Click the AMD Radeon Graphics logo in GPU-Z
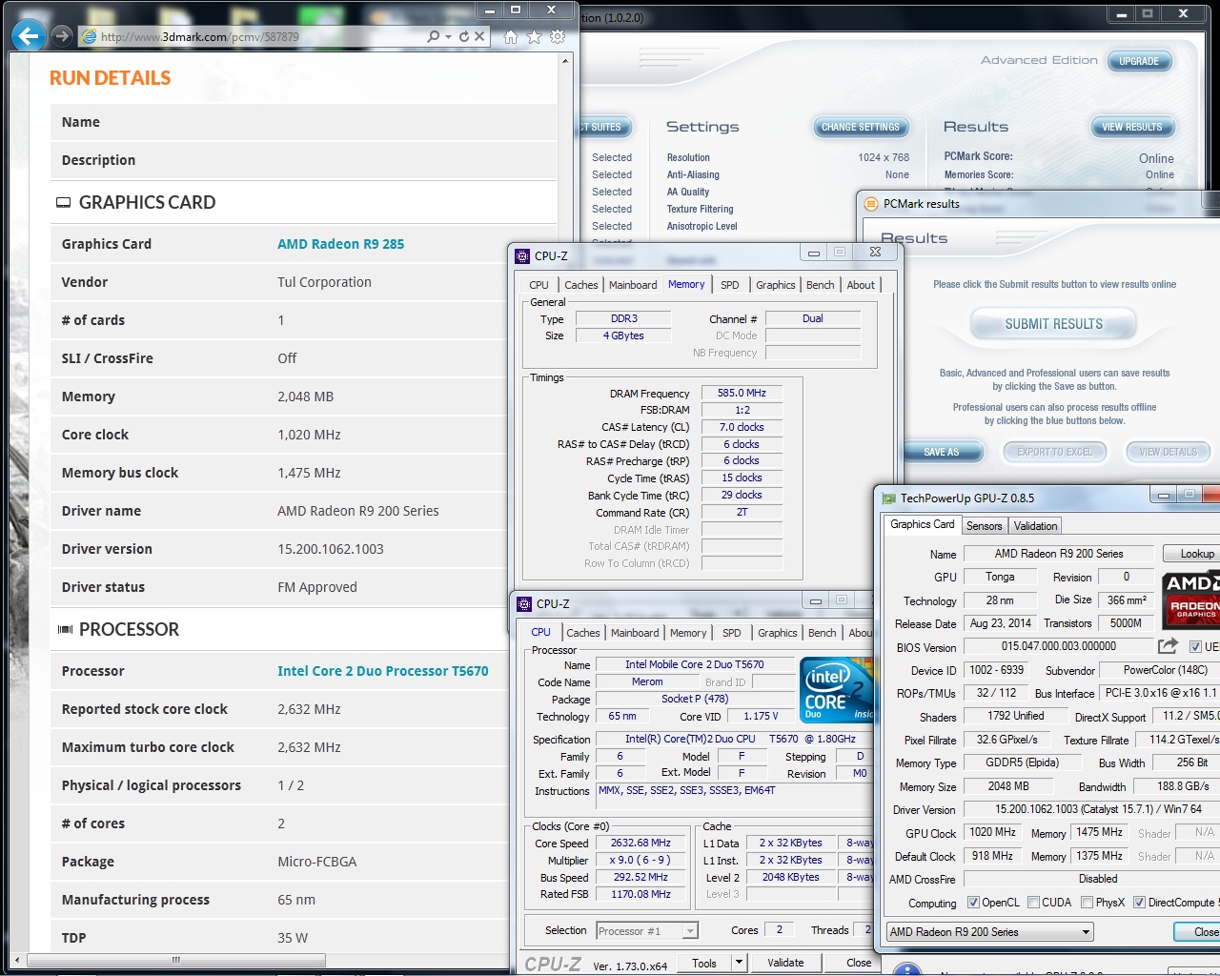1220x976 pixels. (1190, 598)
